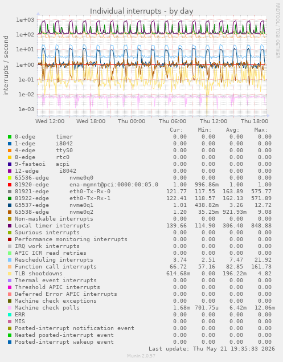Viewport: 283px width, 362px height.
Task: Click the Avg: column header
Action: click(232, 130)
